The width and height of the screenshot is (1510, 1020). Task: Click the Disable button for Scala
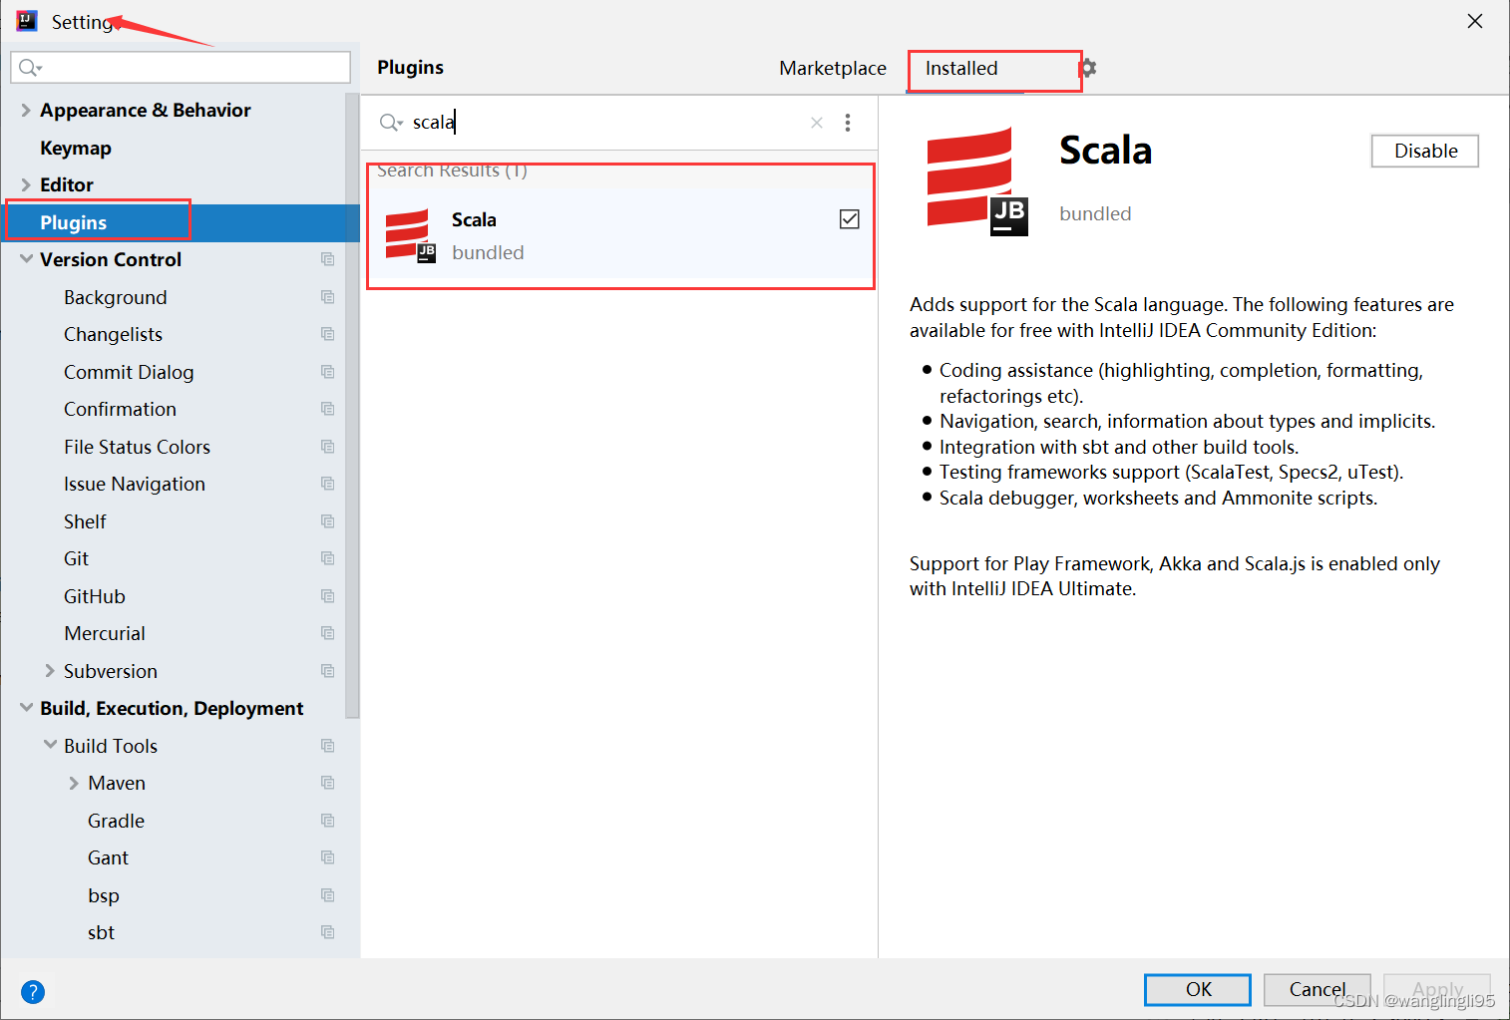point(1425,151)
